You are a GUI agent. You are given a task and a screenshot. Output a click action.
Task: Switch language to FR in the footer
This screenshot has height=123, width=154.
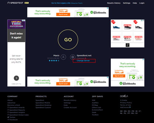click(133, 111)
